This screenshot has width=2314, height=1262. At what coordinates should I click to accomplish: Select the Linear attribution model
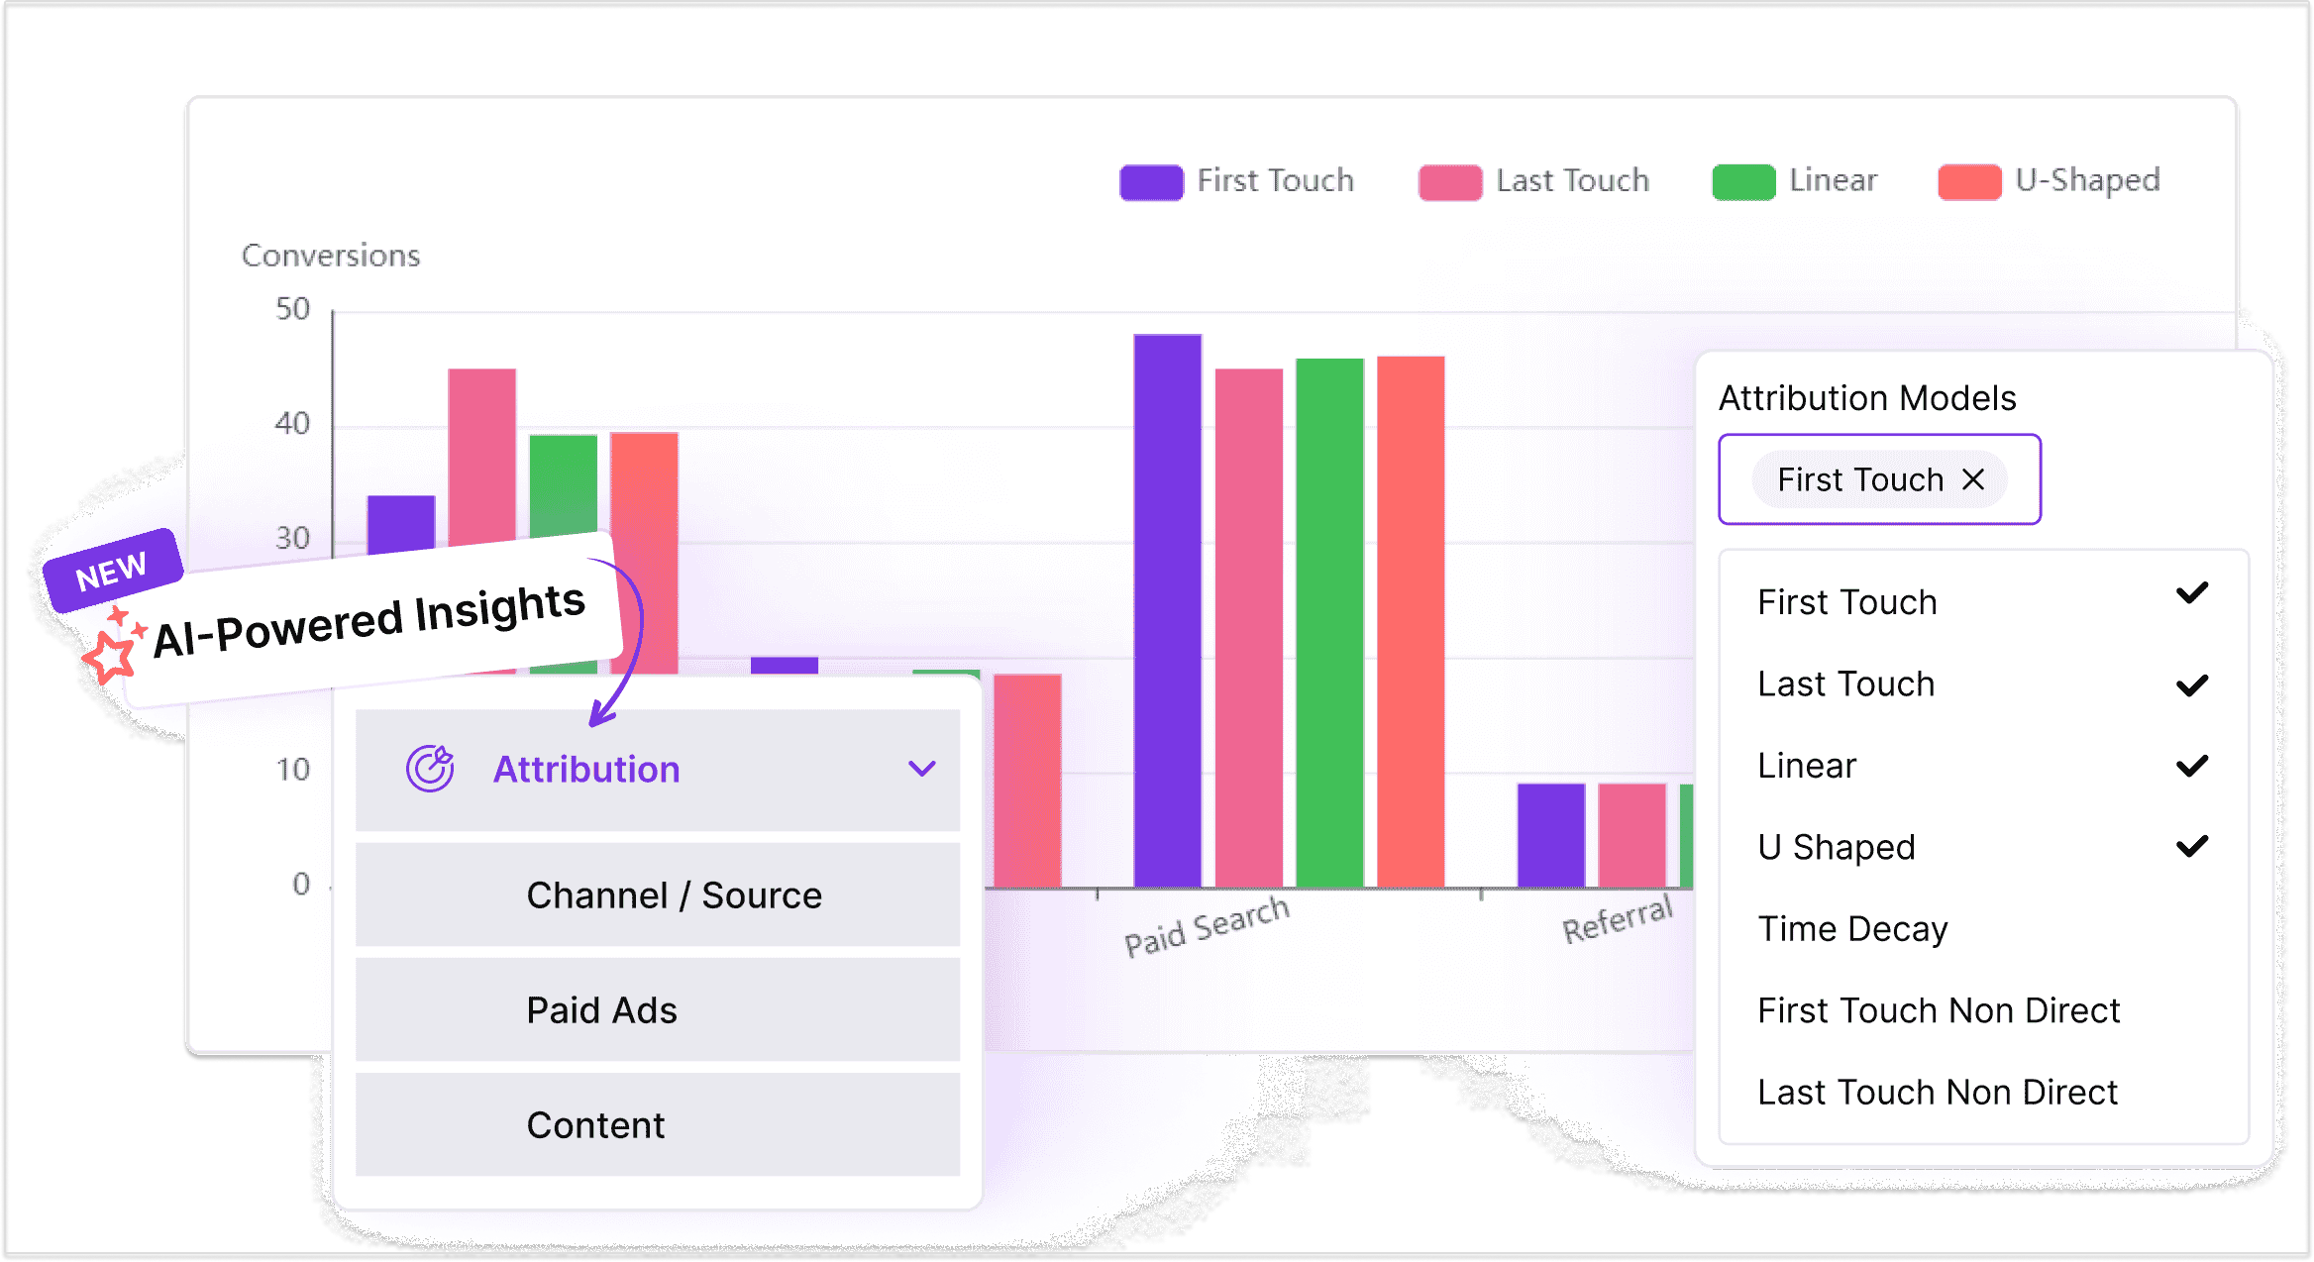point(1806,765)
